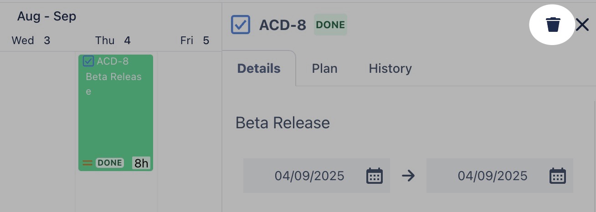Select the Thu 4 day column header
The width and height of the screenshot is (596, 212).
[113, 40]
